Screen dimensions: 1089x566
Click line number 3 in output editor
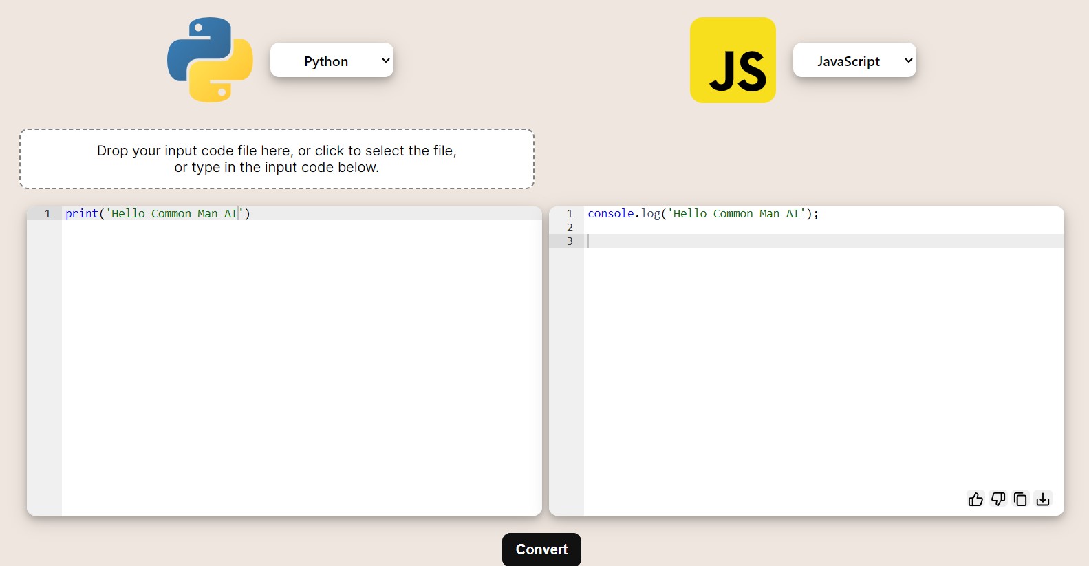(x=570, y=241)
